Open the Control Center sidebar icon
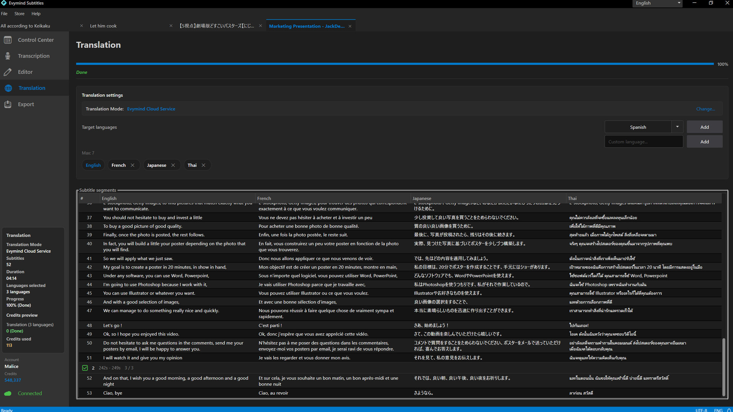Viewport: 733px width, 412px height. click(x=8, y=40)
